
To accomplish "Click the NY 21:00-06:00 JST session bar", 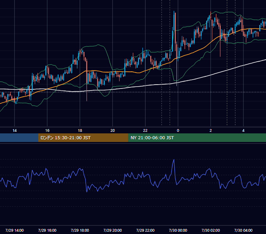I will point(197,138).
